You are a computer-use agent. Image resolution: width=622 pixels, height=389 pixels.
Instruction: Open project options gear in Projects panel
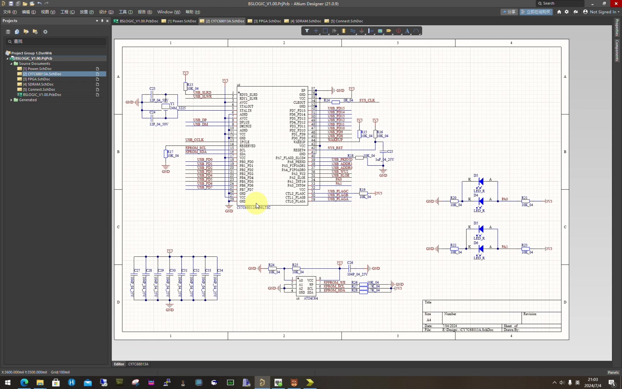pos(45,32)
